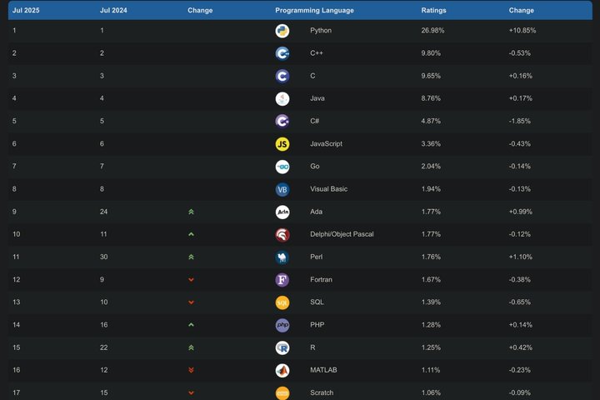This screenshot has height=400, width=600.
Task: Click the Python logo icon
Action: pyautogui.click(x=282, y=31)
